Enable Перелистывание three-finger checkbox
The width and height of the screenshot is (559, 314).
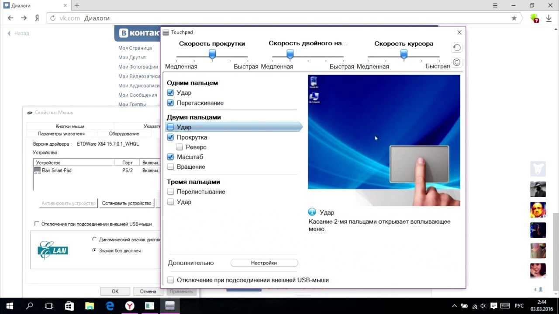(170, 191)
